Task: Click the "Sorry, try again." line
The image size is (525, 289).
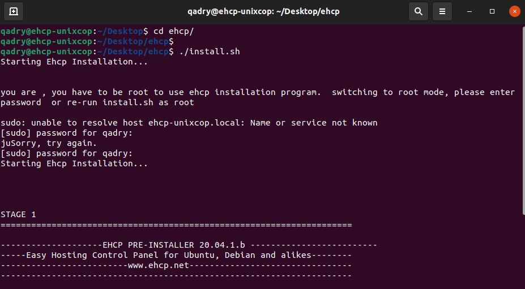Action: click(54, 143)
